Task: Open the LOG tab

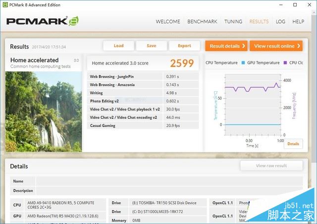Action: 280,21
